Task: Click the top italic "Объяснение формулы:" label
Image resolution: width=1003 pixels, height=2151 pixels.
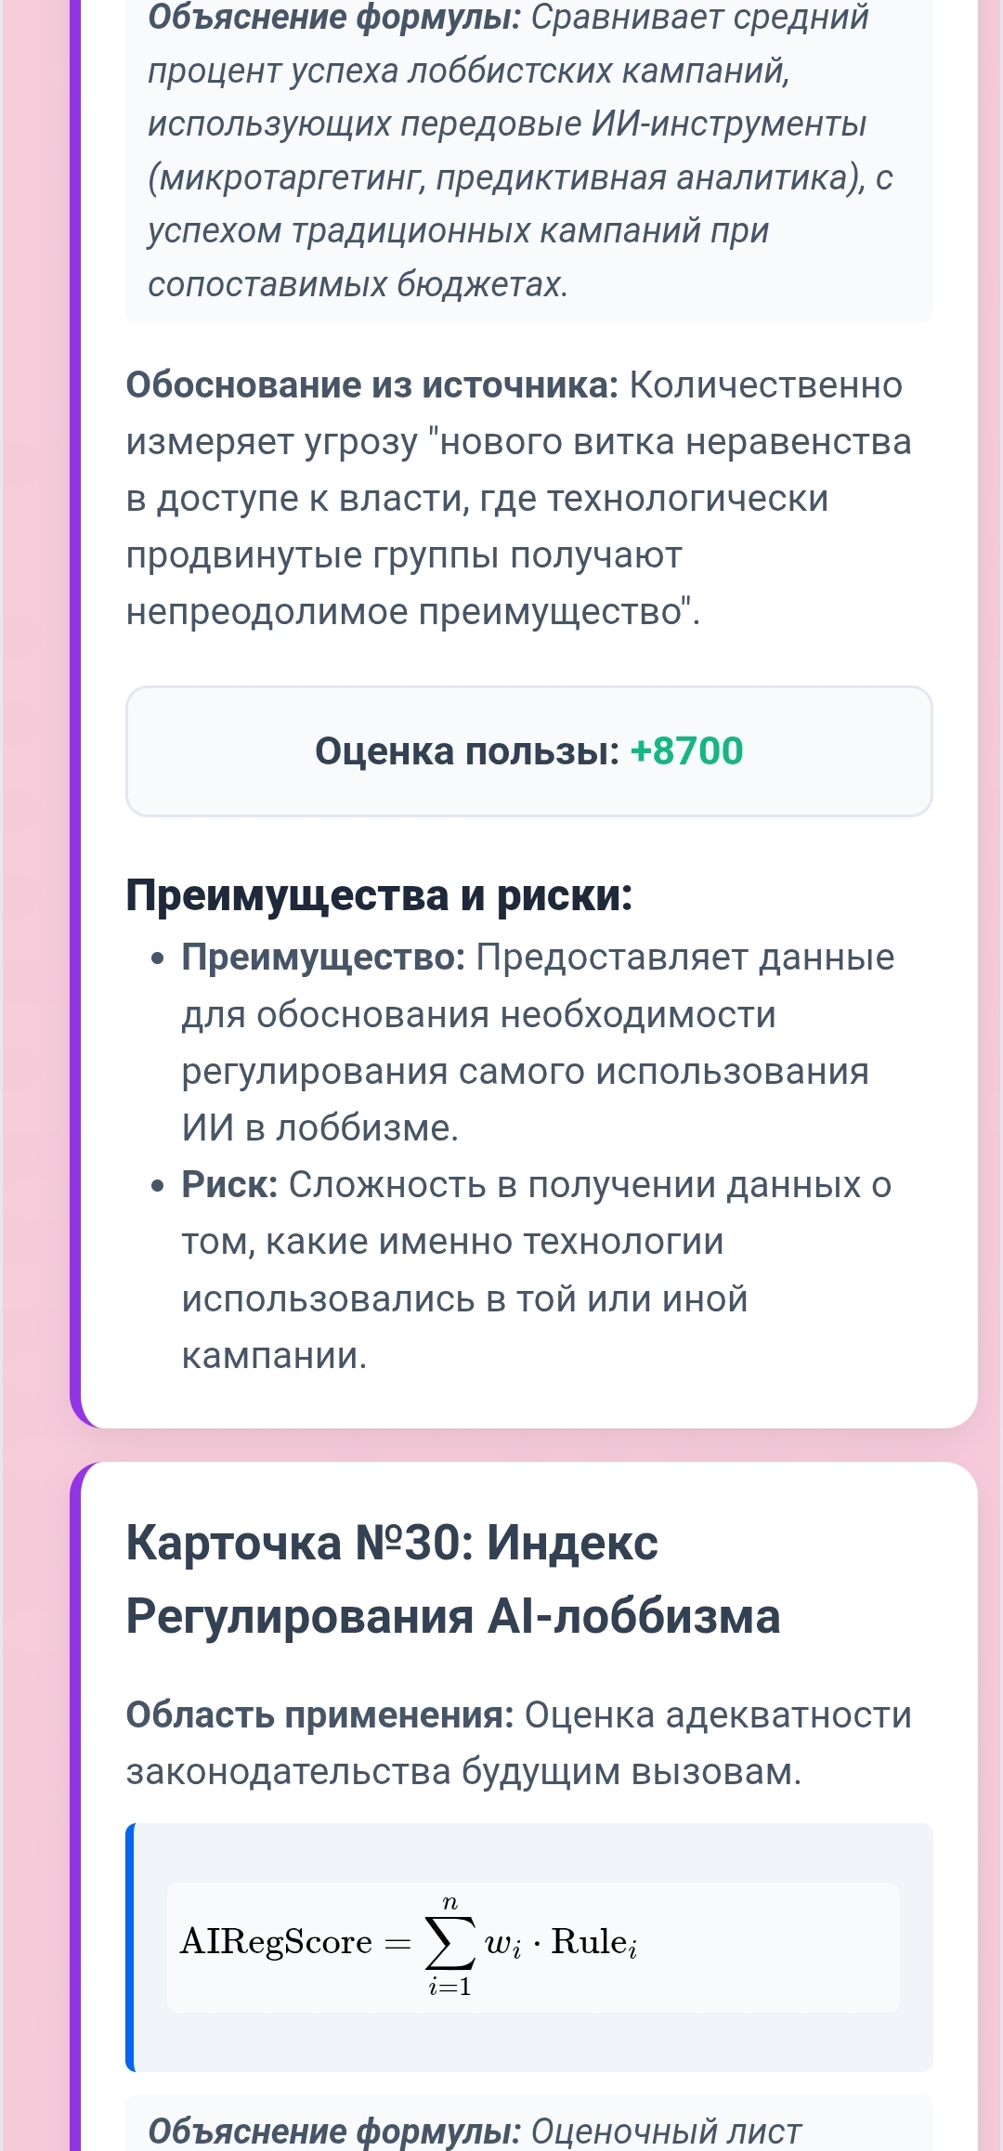Action: [334, 17]
